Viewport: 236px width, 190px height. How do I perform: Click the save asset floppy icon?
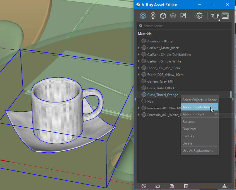172,186
